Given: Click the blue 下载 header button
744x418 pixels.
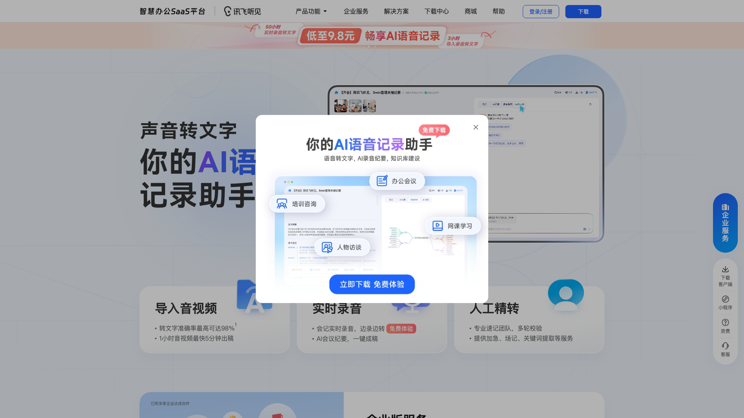Looking at the screenshot, I should [583, 12].
